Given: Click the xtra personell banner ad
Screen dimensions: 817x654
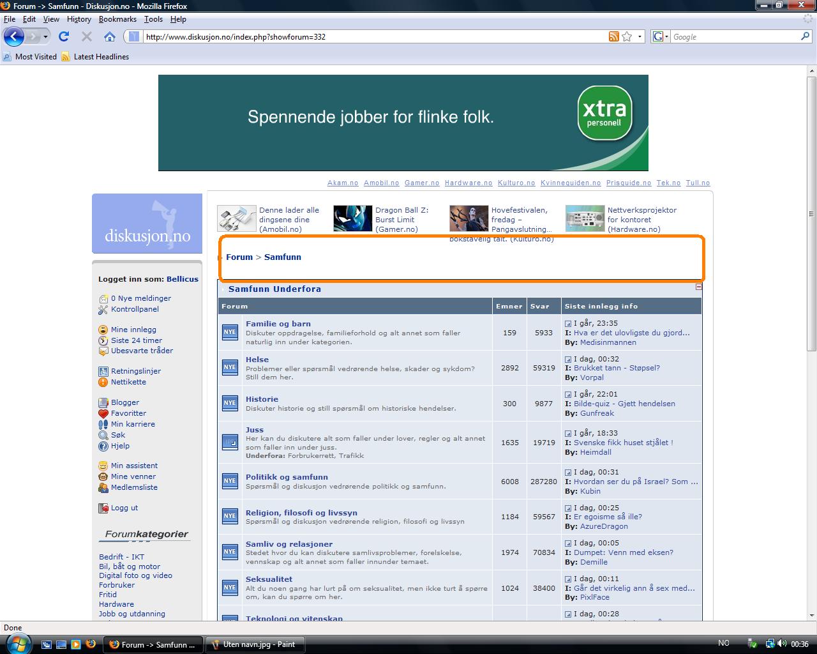Looking at the screenshot, I should tap(403, 123).
